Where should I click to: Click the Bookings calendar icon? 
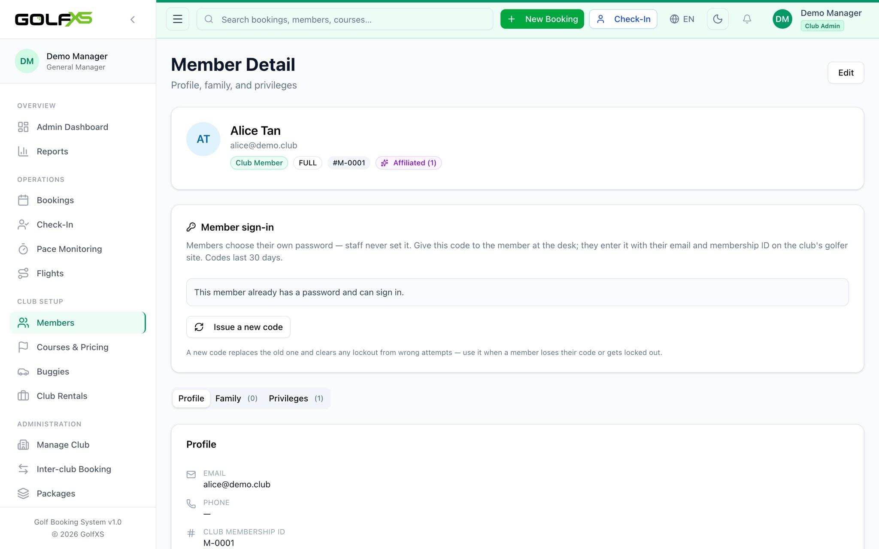[23, 200]
